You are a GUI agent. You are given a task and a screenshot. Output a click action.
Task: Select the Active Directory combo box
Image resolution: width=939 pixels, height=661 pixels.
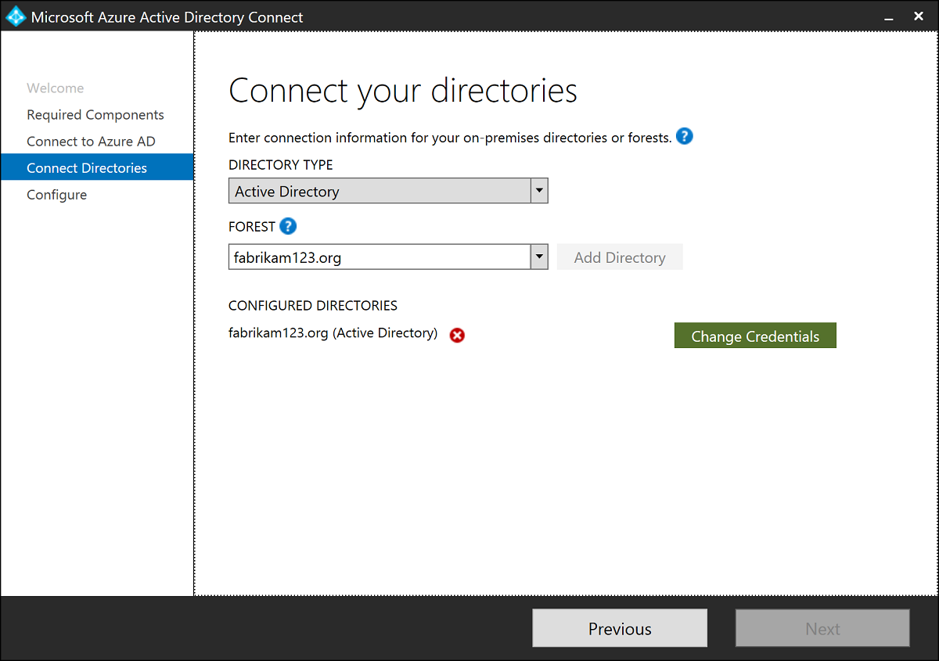click(380, 191)
